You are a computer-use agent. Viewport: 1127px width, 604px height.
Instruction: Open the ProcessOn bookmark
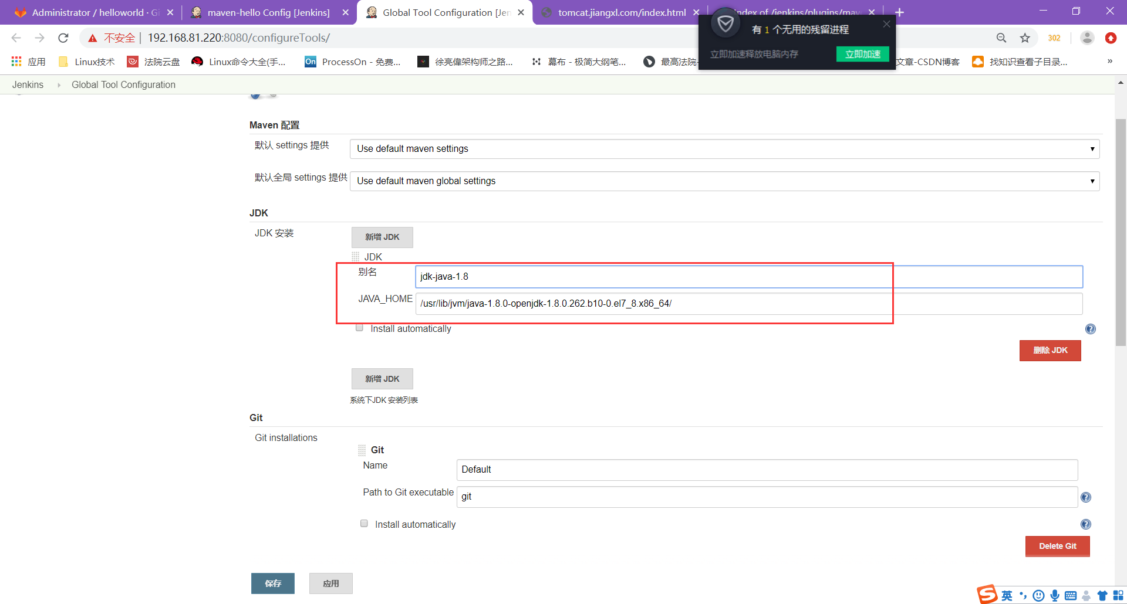[353, 62]
